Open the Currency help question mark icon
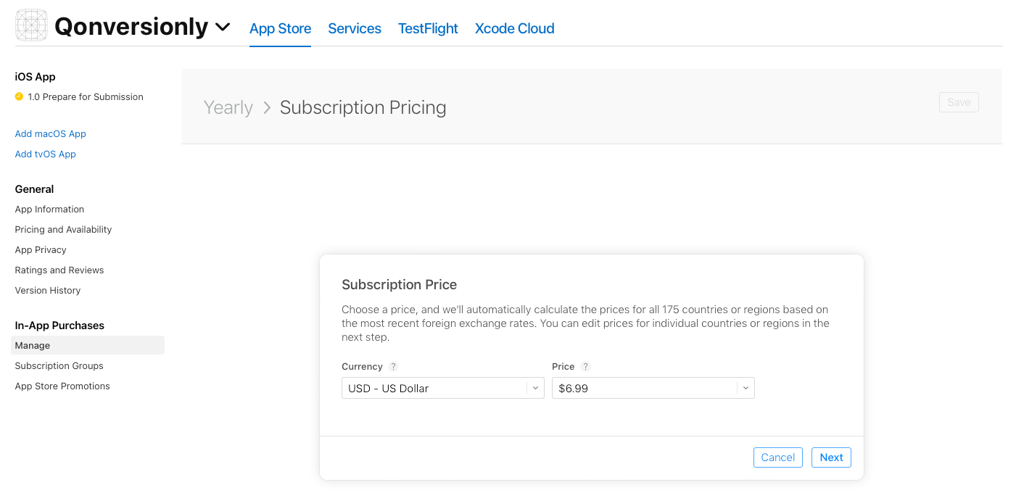 coord(393,367)
